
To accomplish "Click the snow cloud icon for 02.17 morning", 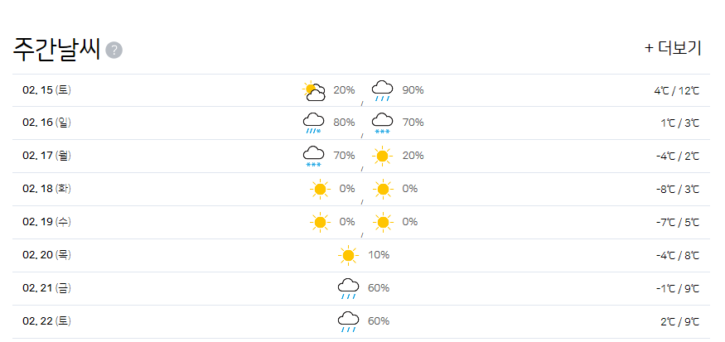I will [x=313, y=157].
